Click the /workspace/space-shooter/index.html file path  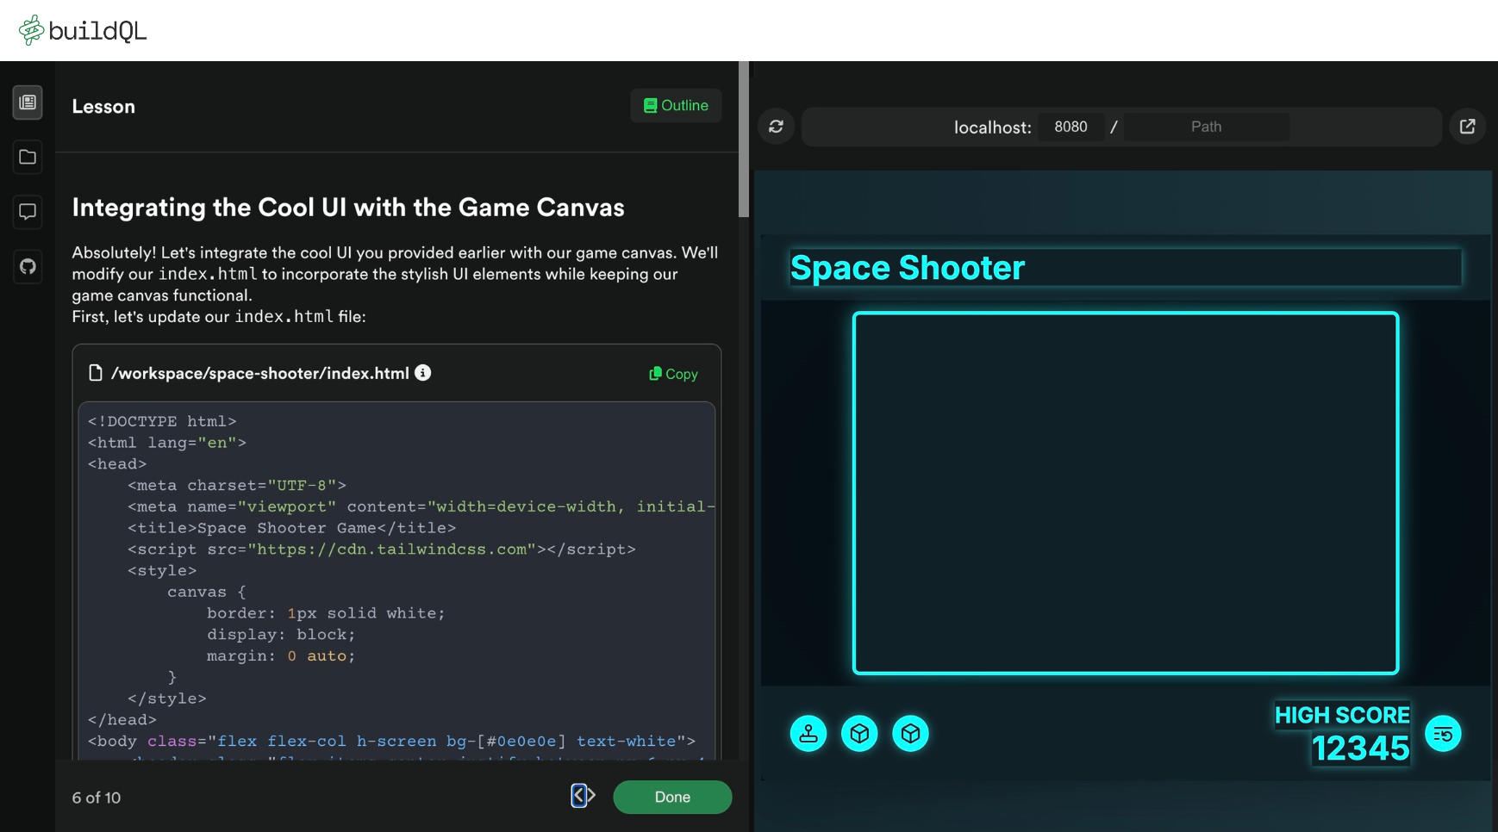pos(259,373)
